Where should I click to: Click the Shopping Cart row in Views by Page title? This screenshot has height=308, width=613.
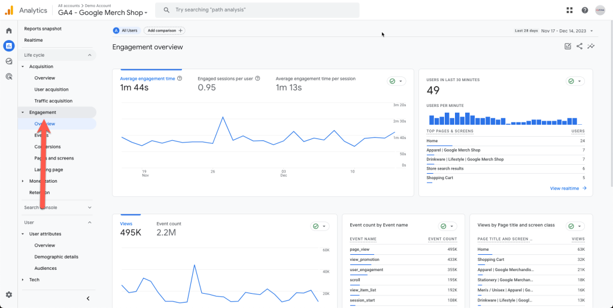point(532,260)
